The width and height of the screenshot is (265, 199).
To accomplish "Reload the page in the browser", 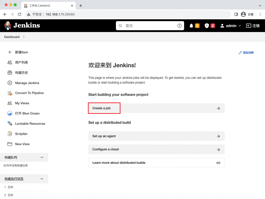I will point(20,14).
